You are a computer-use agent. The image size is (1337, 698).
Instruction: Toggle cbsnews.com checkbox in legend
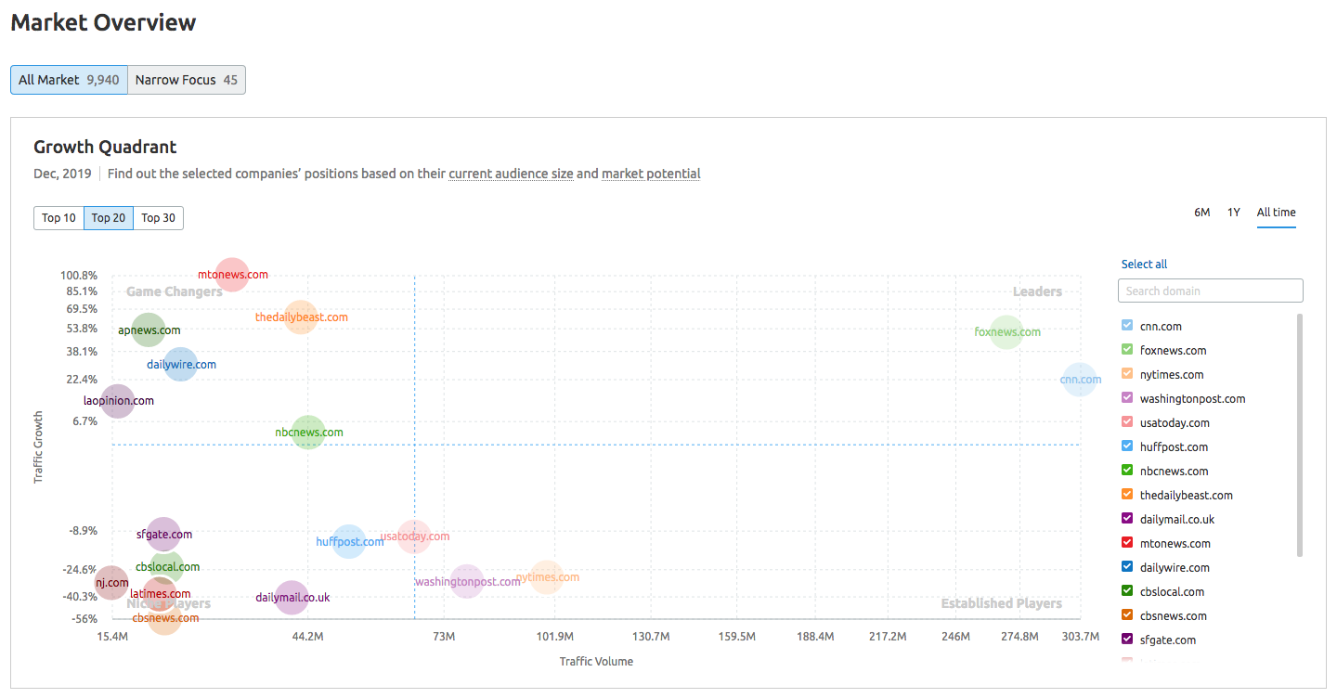pyautogui.click(x=1127, y=615)
